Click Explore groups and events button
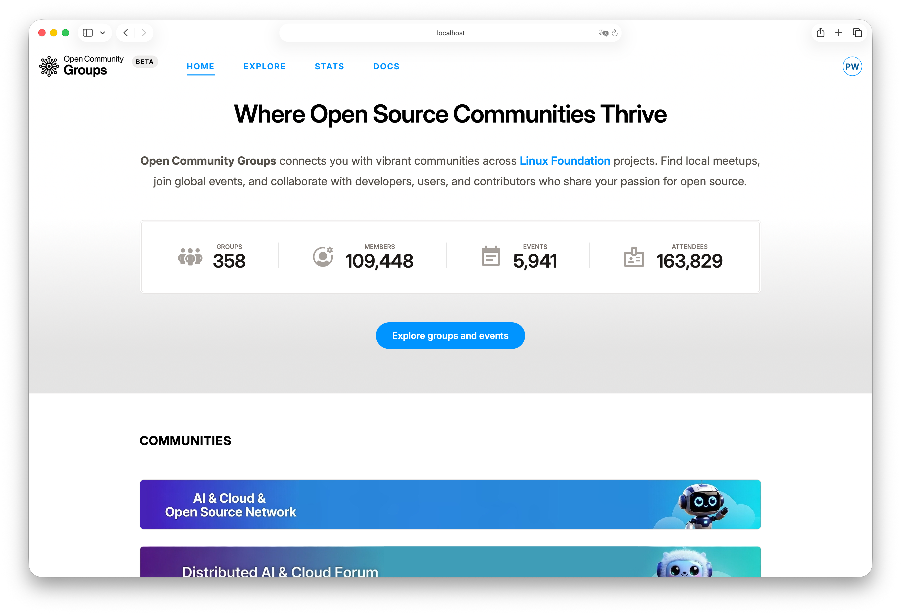This screenshot has height=615, width=901. 450,336
